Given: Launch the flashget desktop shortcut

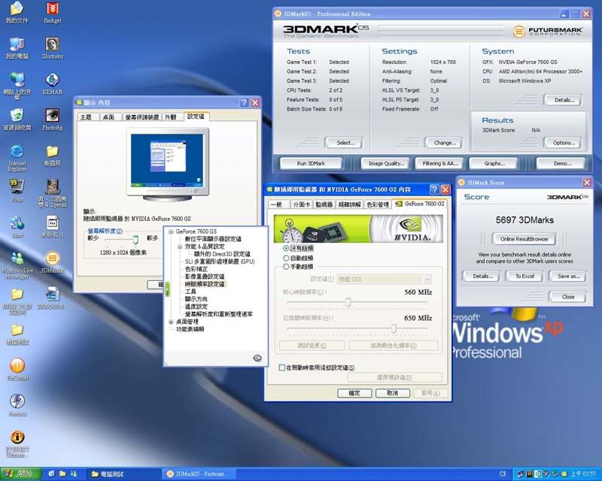Looking at the screenshot, I should pyautogui.click(x=53, y=12).
